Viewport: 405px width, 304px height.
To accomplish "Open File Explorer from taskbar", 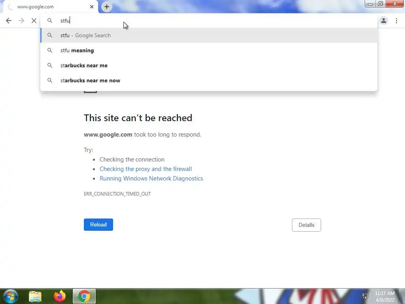I will click(x=35, y=296).
